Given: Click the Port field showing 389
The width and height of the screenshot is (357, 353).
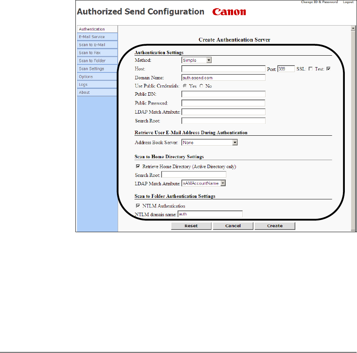Looking at the screenshot, I should 286,69.
